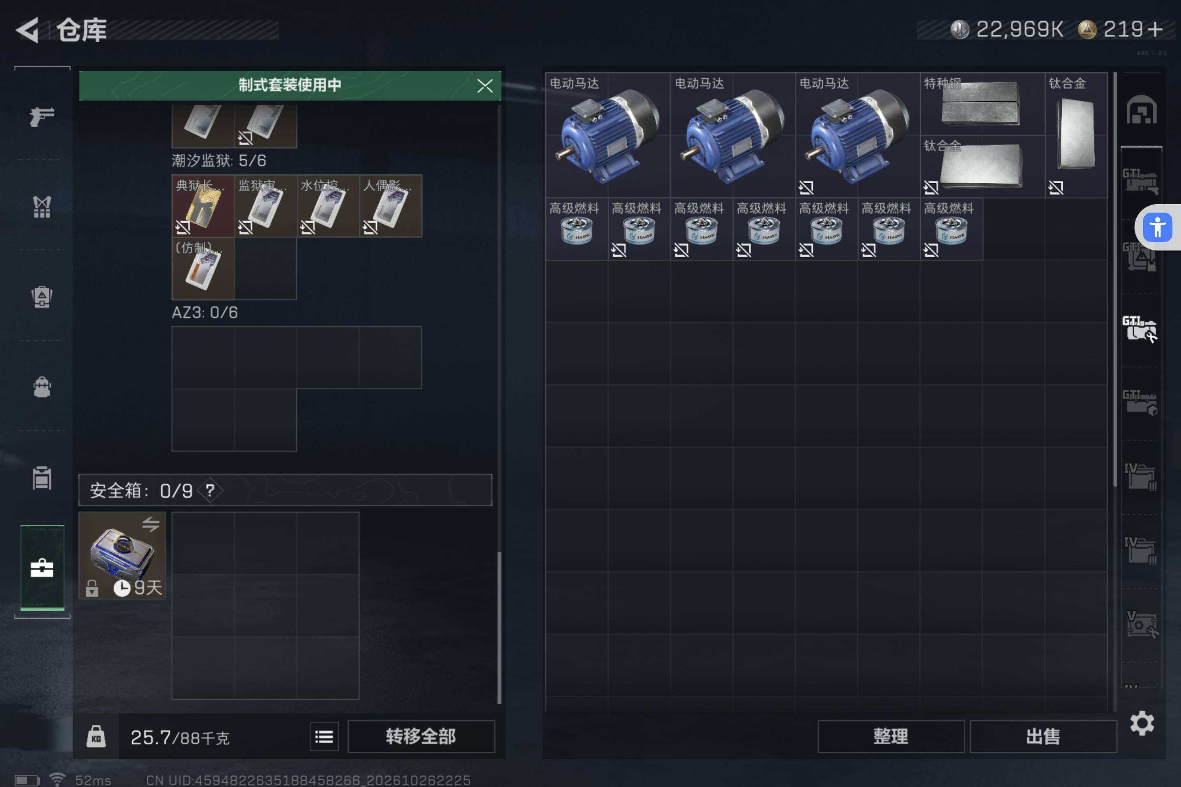
Task: Click the left panel scrollbar
Action: click(499, 628)
